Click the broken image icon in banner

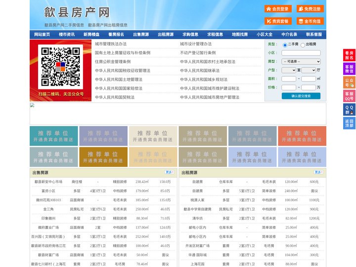32,105
